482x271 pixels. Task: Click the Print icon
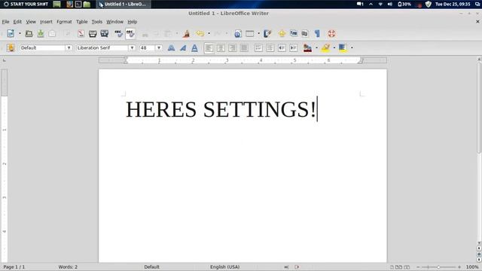point(93,33)
